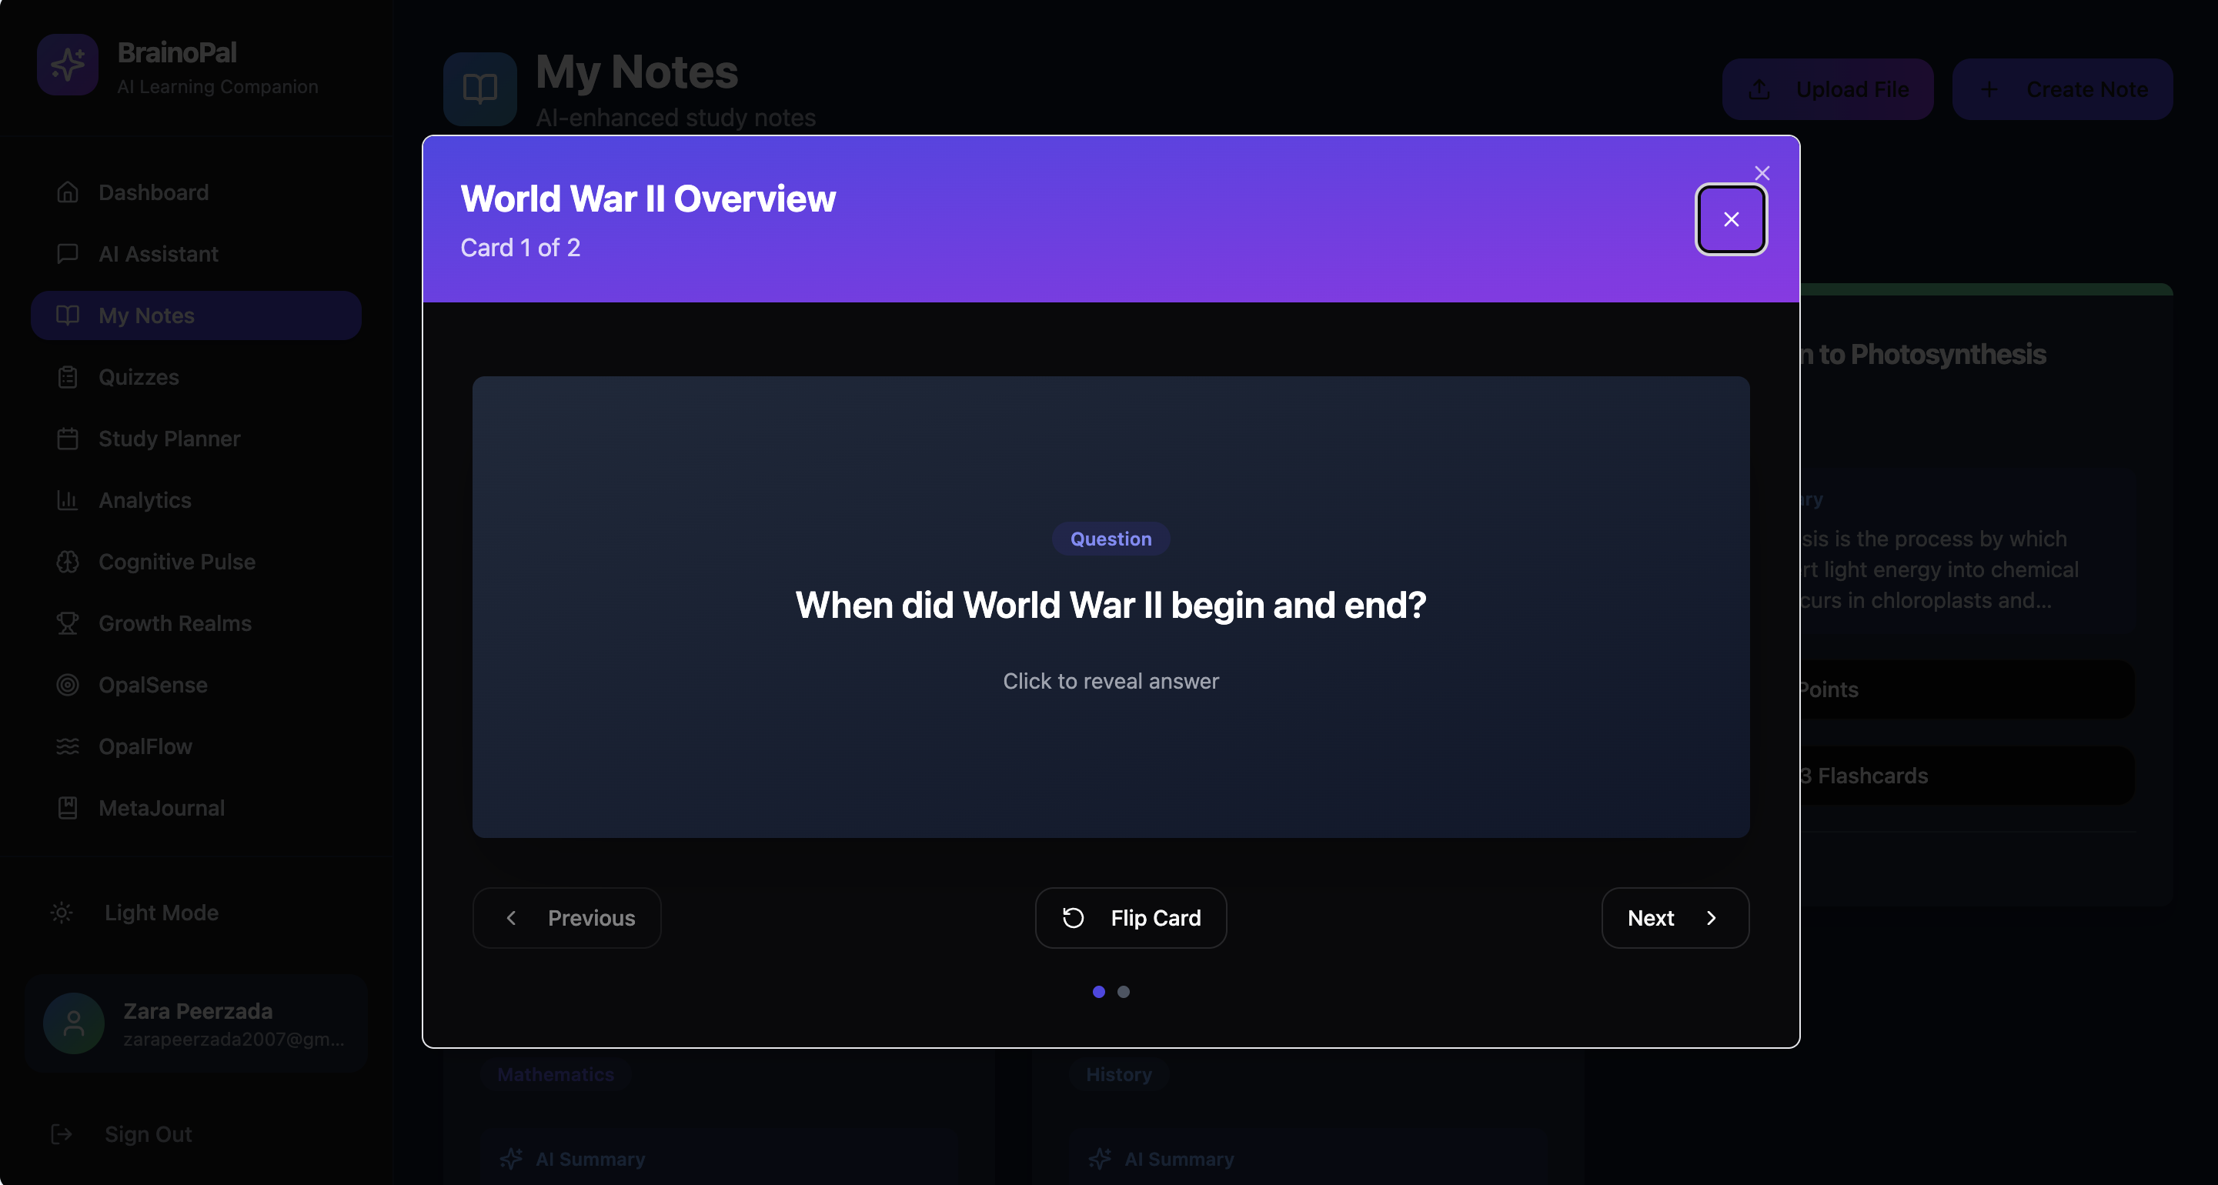
Task: Click the Analytics bar chart icon
Action: [x=67, y=500]
